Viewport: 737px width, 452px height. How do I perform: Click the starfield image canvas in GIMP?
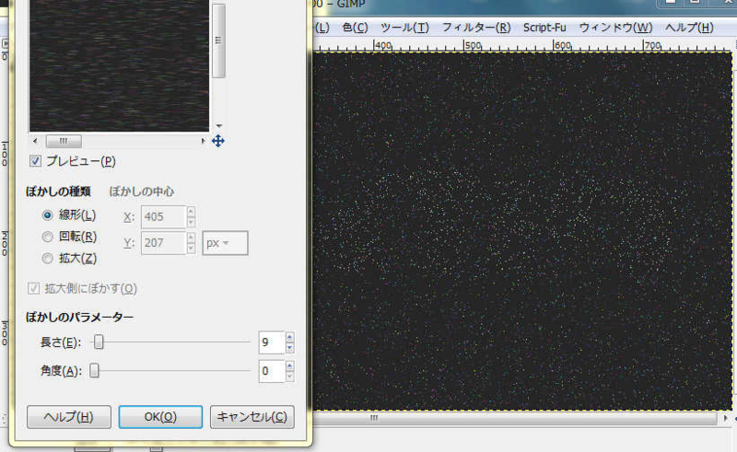tap(522, 231)
